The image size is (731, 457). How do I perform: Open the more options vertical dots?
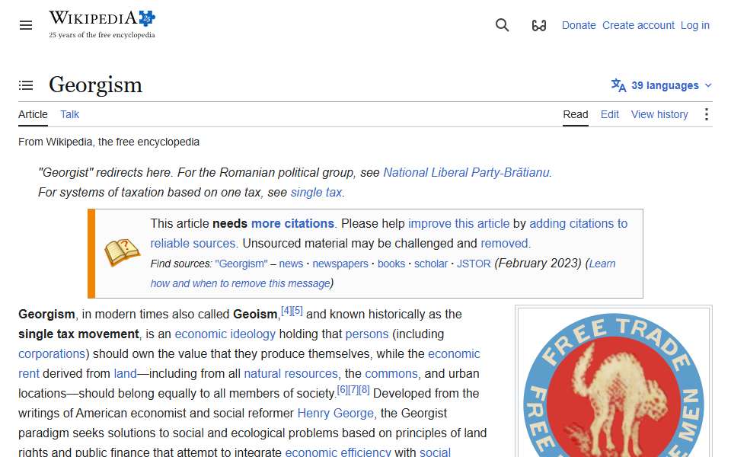point(707,114)
